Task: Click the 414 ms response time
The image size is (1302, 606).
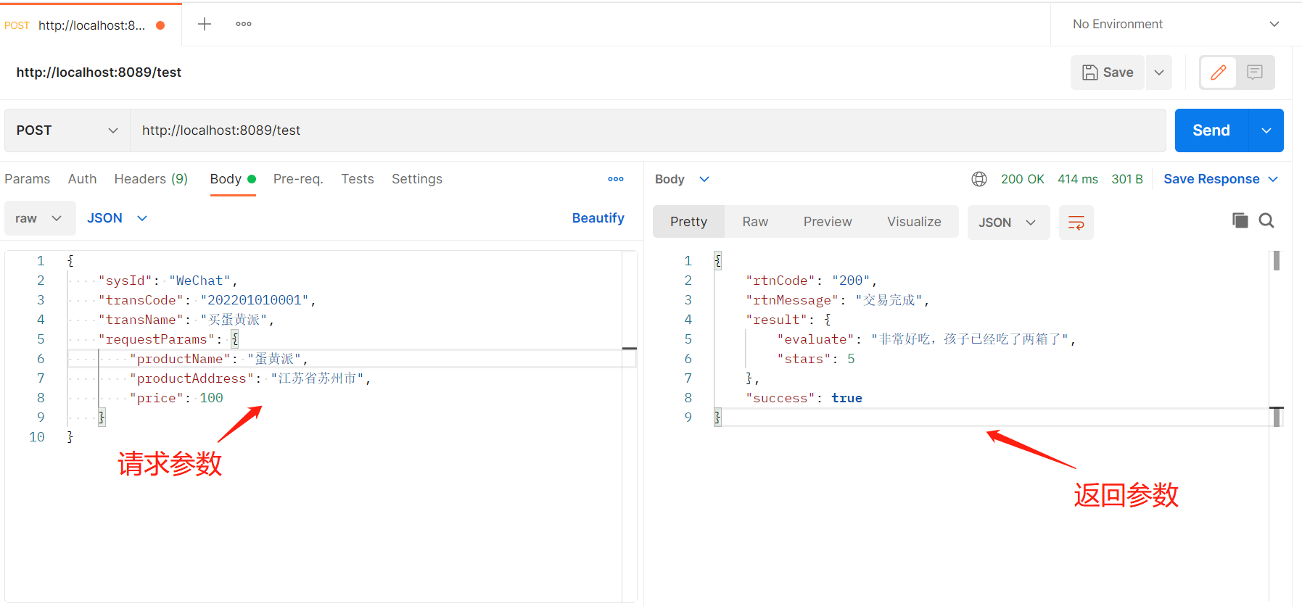Action: [x=1078, y=179]
